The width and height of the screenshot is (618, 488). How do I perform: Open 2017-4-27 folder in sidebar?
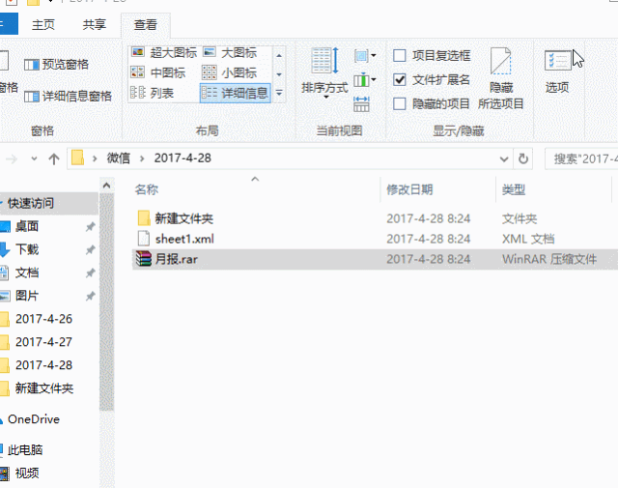(x=43, y=342)
